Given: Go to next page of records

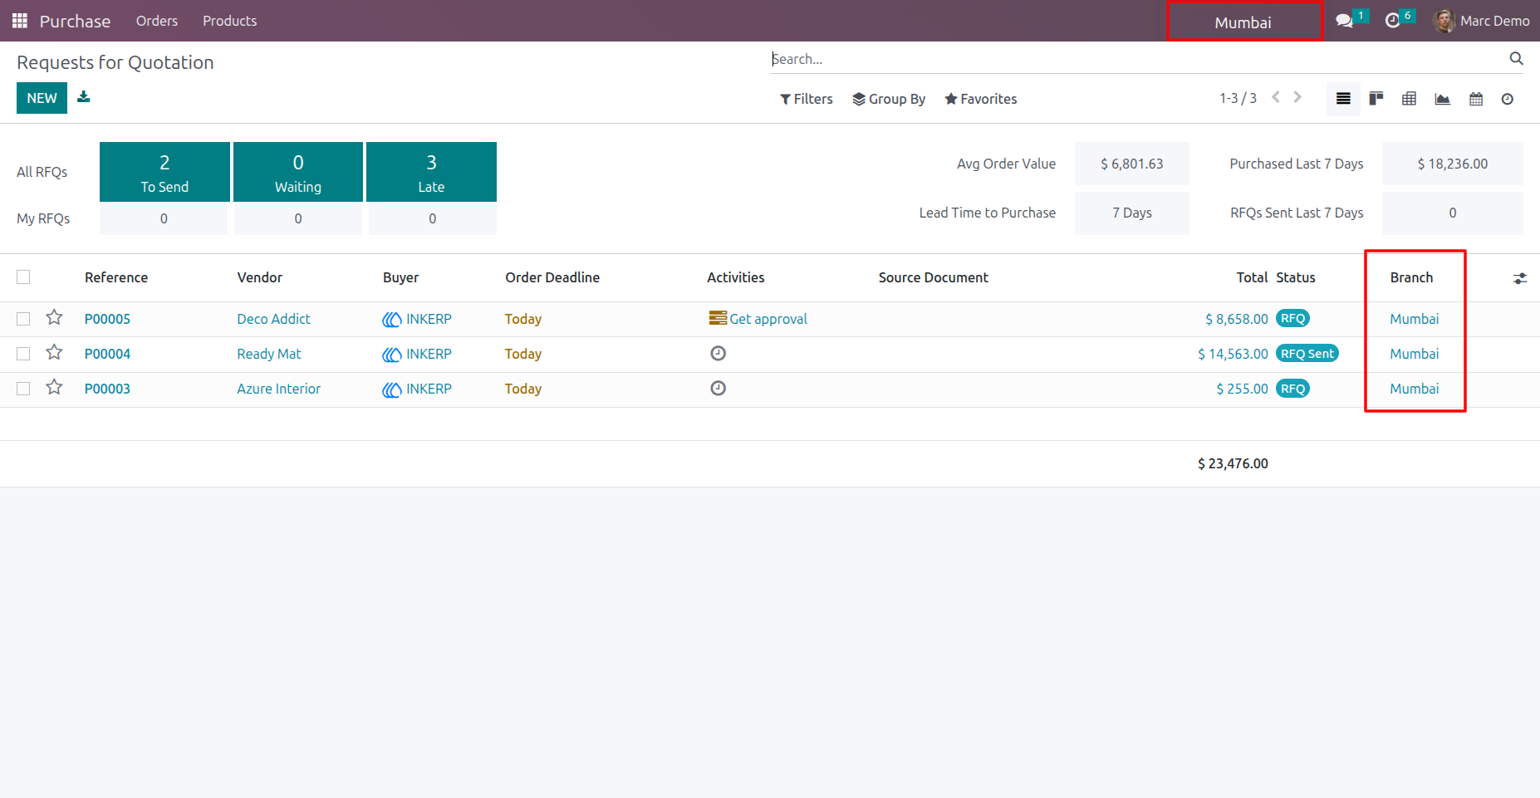Looking at the screenshot, I should (x=1297, y=97).
